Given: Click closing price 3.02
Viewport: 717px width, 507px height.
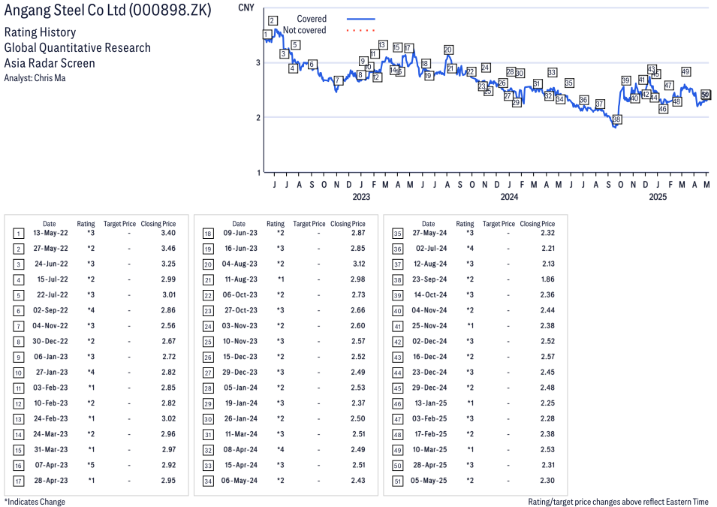Looking at the screenshot, I should point(169,418).
